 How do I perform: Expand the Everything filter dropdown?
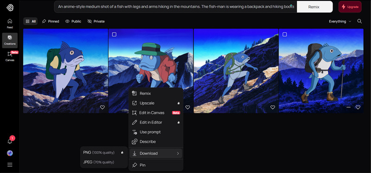pos(340,21)
